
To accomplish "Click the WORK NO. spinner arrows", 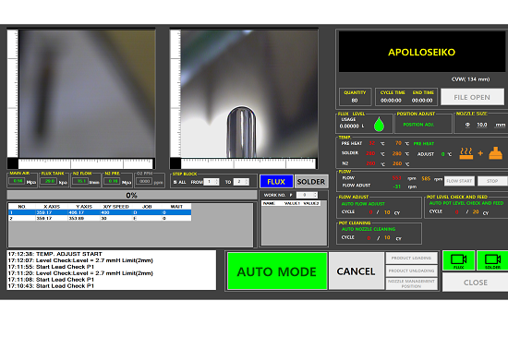I will click(316, 195).
